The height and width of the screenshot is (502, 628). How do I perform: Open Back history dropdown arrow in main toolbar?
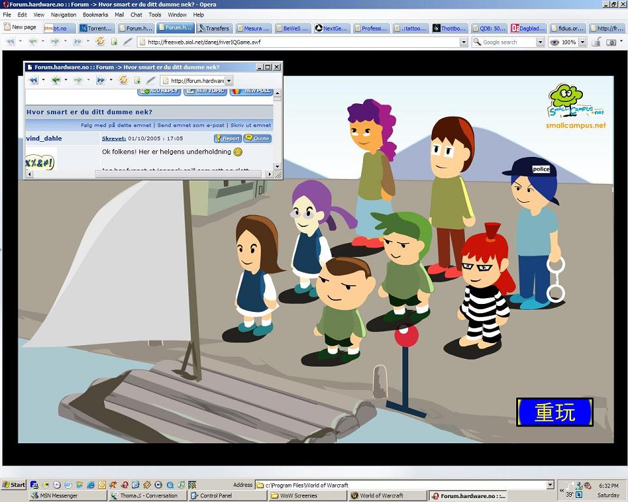[x=43, y=42]
